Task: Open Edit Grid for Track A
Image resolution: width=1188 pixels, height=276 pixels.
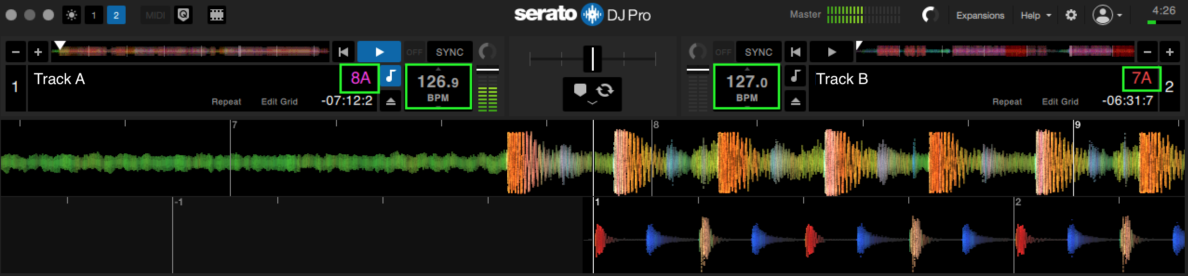Action: (279, 102)
